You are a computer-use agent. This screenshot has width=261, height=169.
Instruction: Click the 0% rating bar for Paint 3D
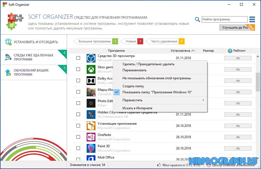(x=238, y=148)
